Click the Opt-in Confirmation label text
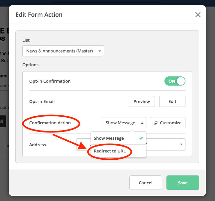 tap(50, 81)
